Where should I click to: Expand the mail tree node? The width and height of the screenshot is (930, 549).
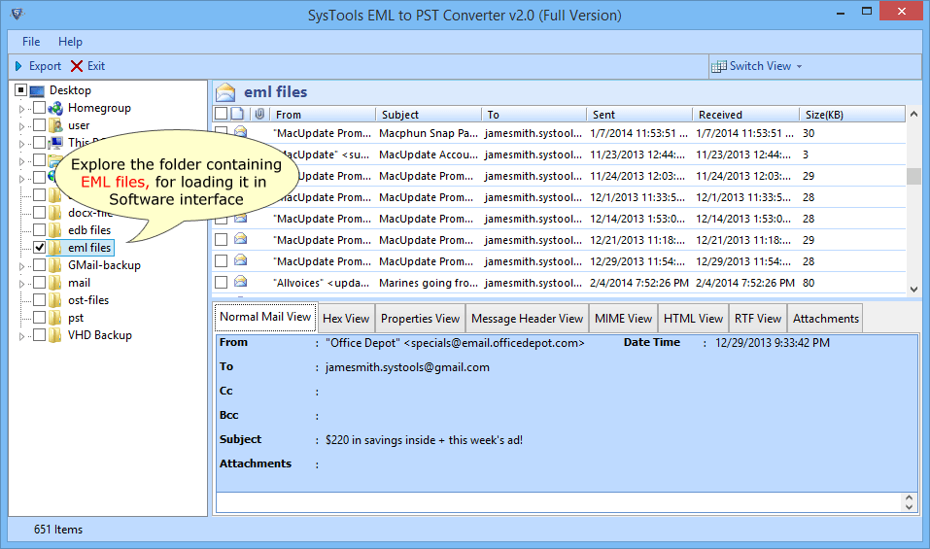point(22,284)
